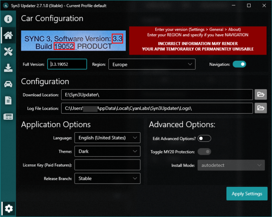The height and width of the screenshot is (217, 272).
Task: Click the Full Version input field
Action: 67,64
